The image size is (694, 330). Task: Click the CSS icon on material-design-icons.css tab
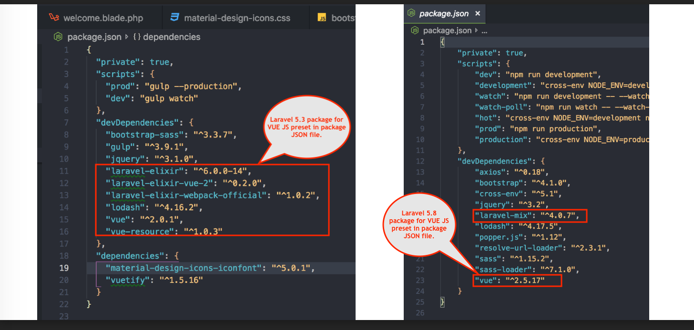[175, 18]
